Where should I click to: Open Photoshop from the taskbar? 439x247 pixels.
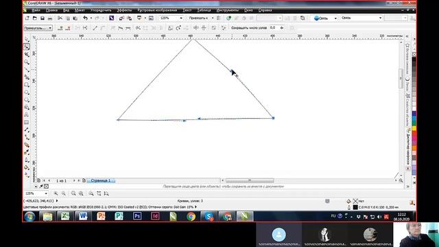tap(137, 217)
